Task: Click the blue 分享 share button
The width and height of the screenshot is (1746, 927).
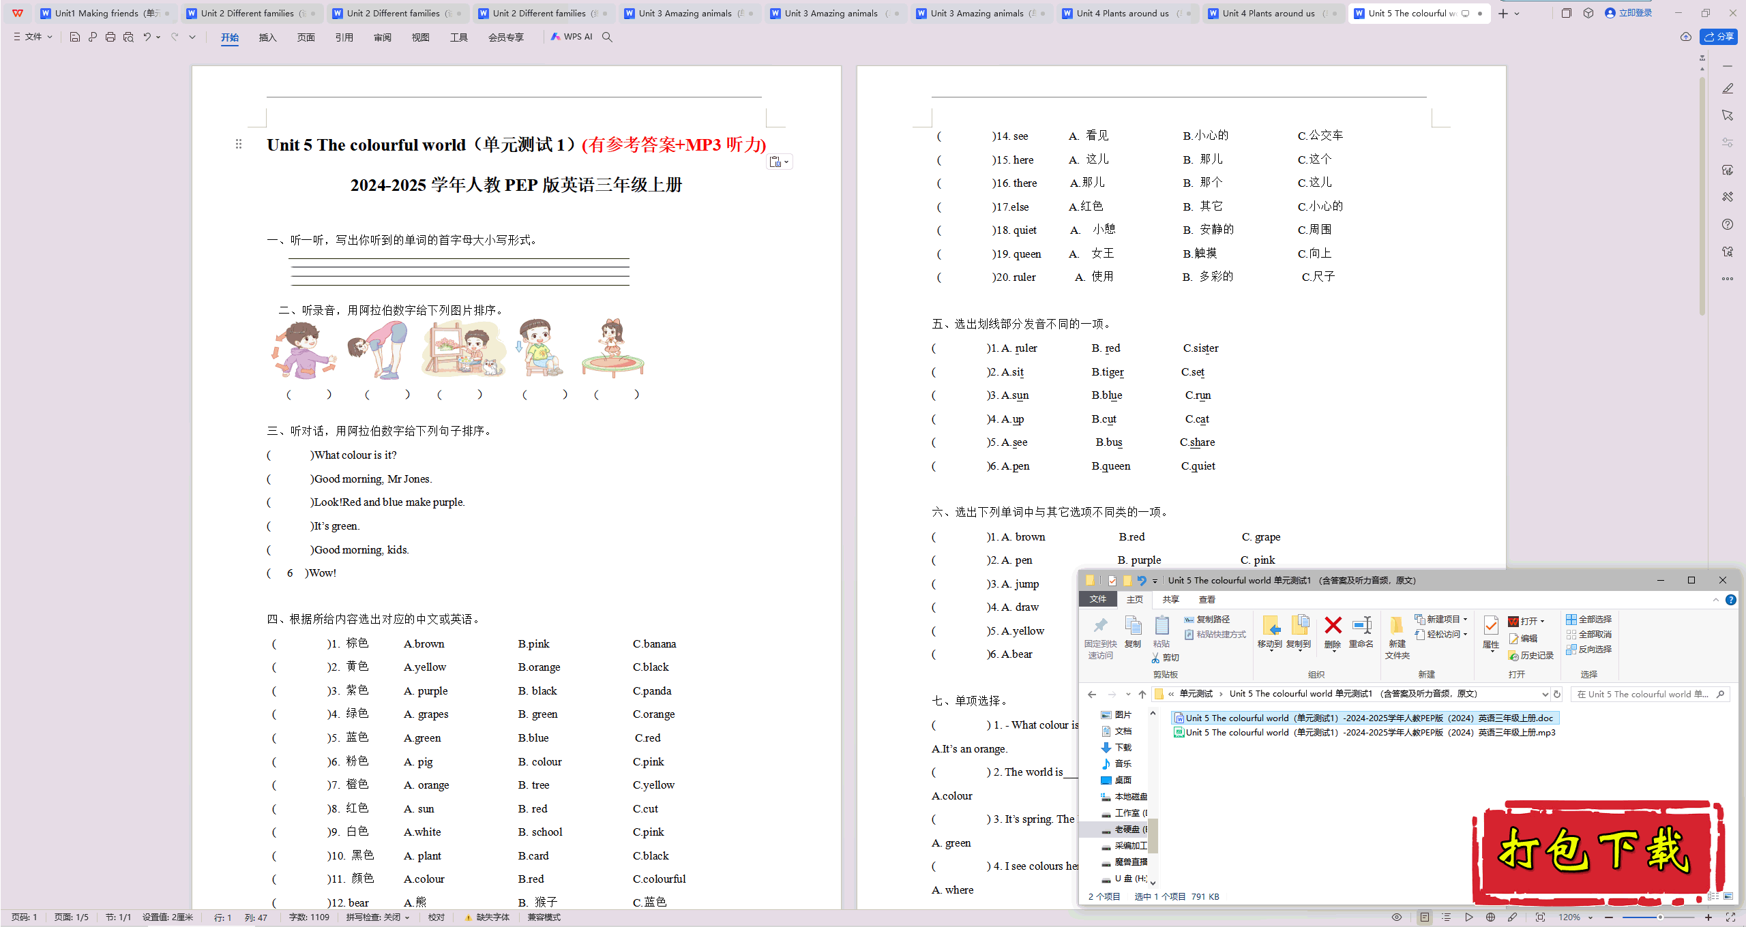Action: tap(1719, 37)
